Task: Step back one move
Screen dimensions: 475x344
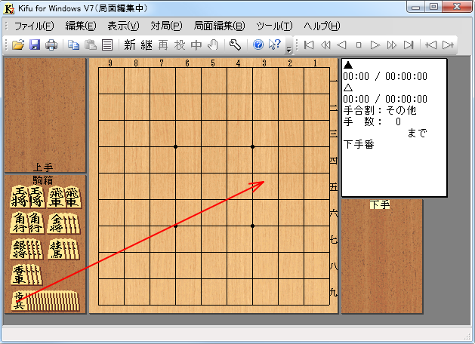Action: (341, 45)
